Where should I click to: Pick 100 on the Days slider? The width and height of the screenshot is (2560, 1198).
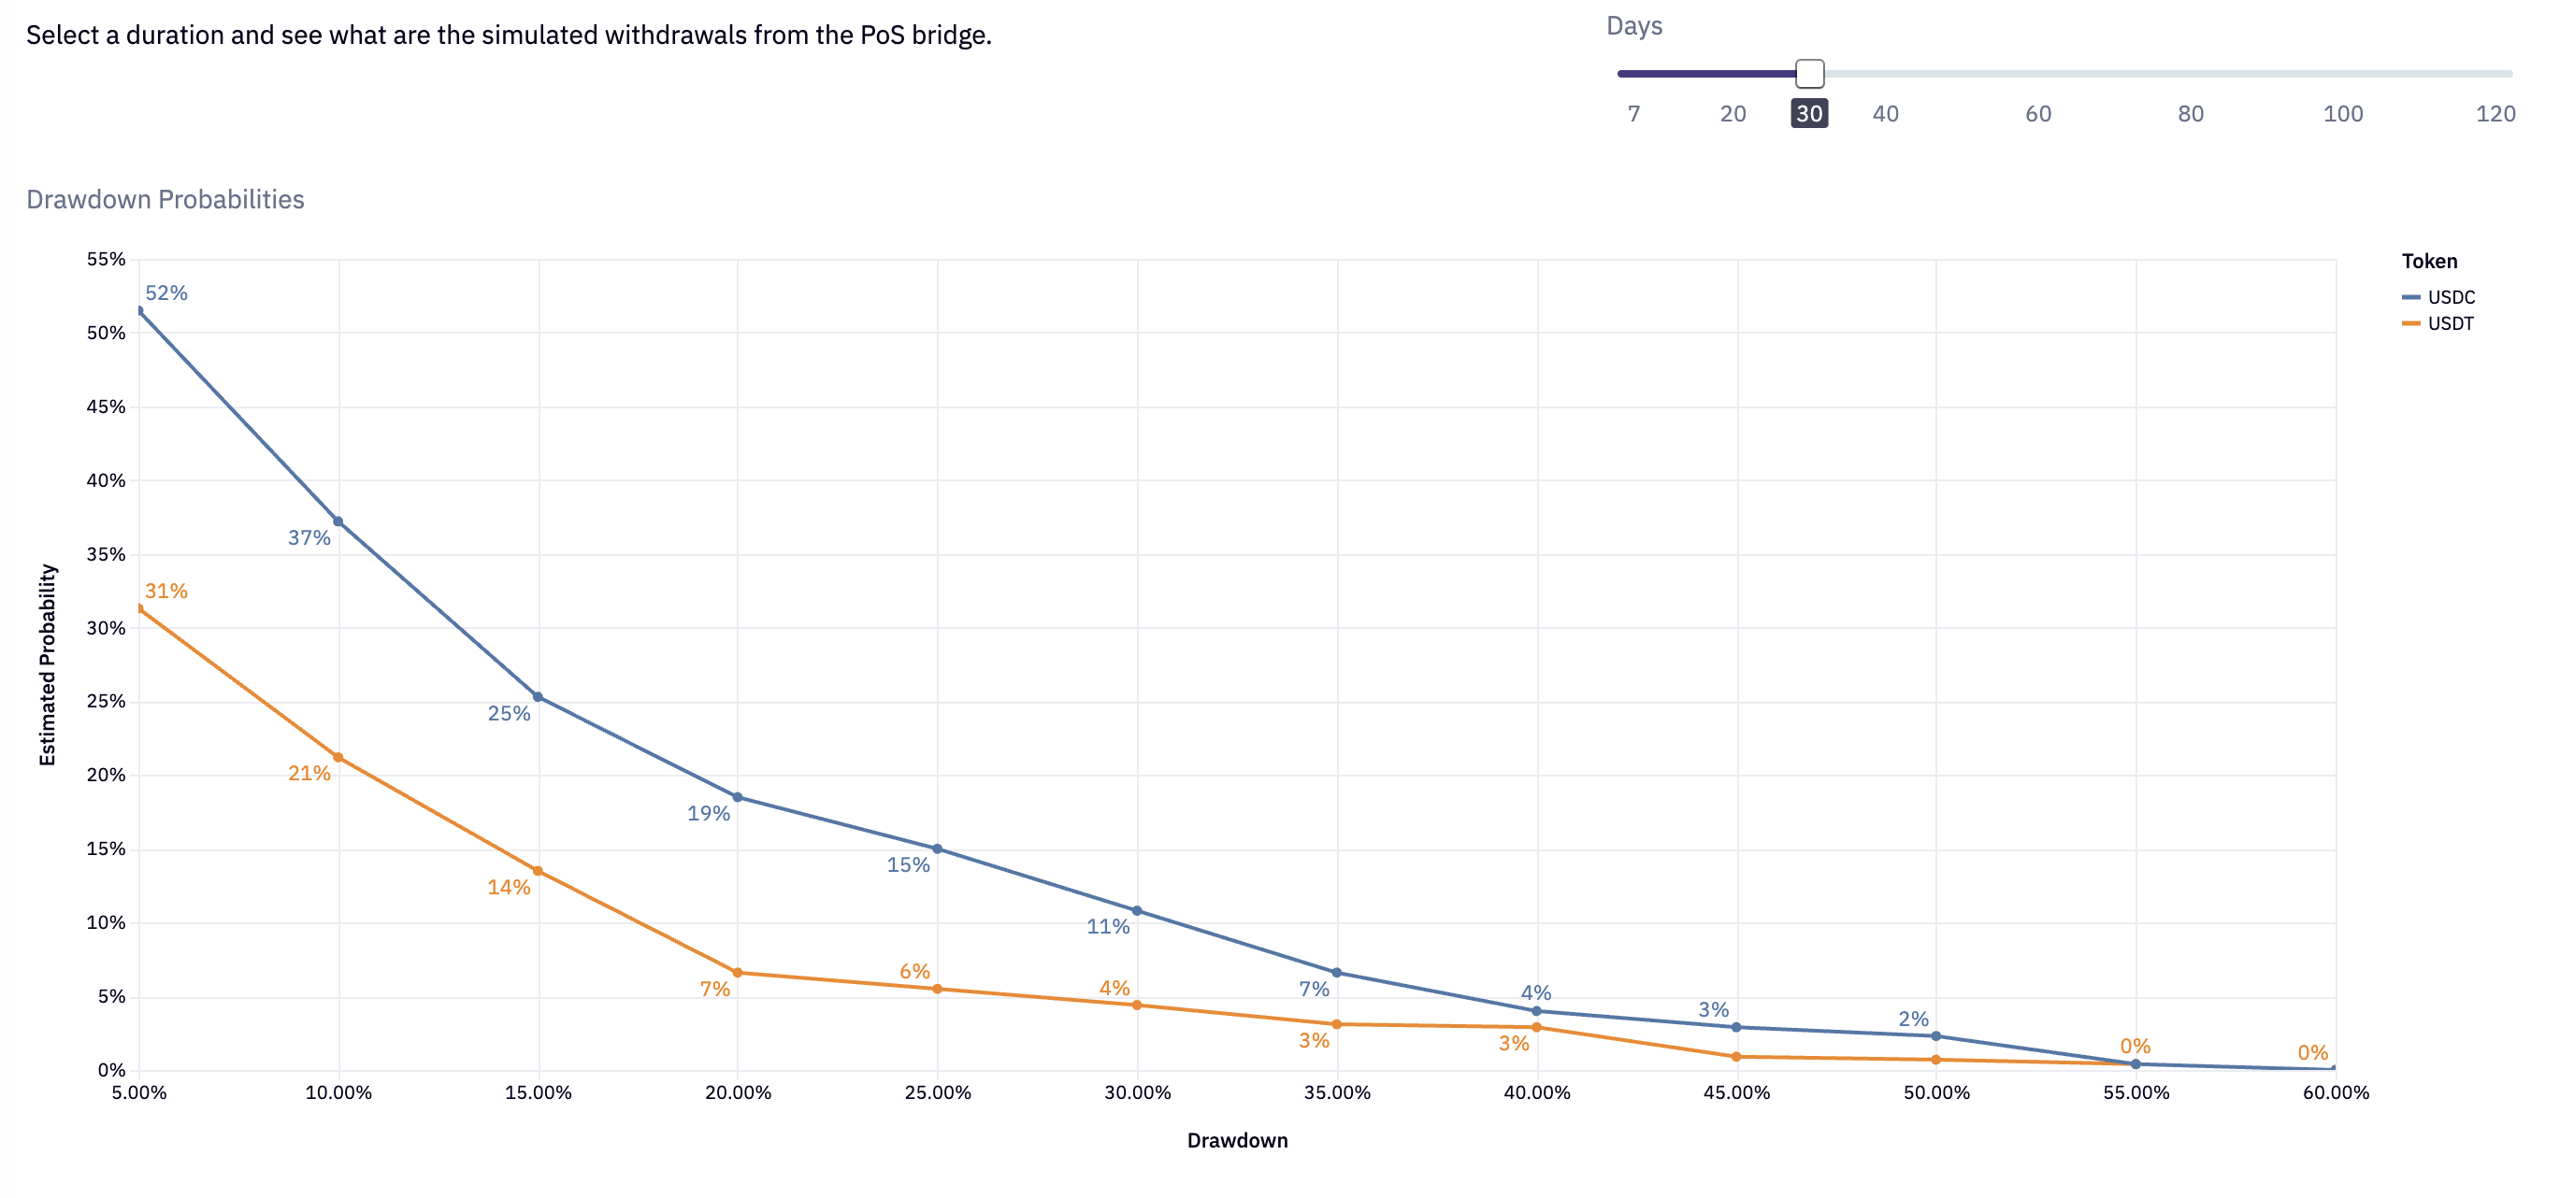click(x=2342, y=113)
